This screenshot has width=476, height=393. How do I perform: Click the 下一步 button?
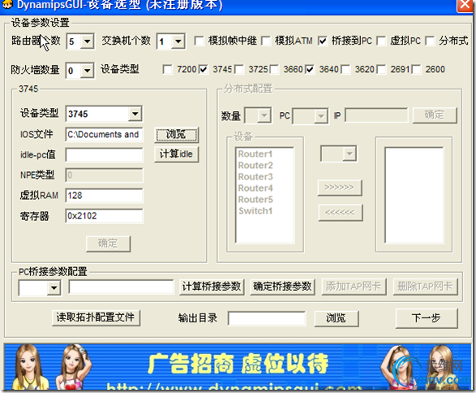click(x=427, y=318)
